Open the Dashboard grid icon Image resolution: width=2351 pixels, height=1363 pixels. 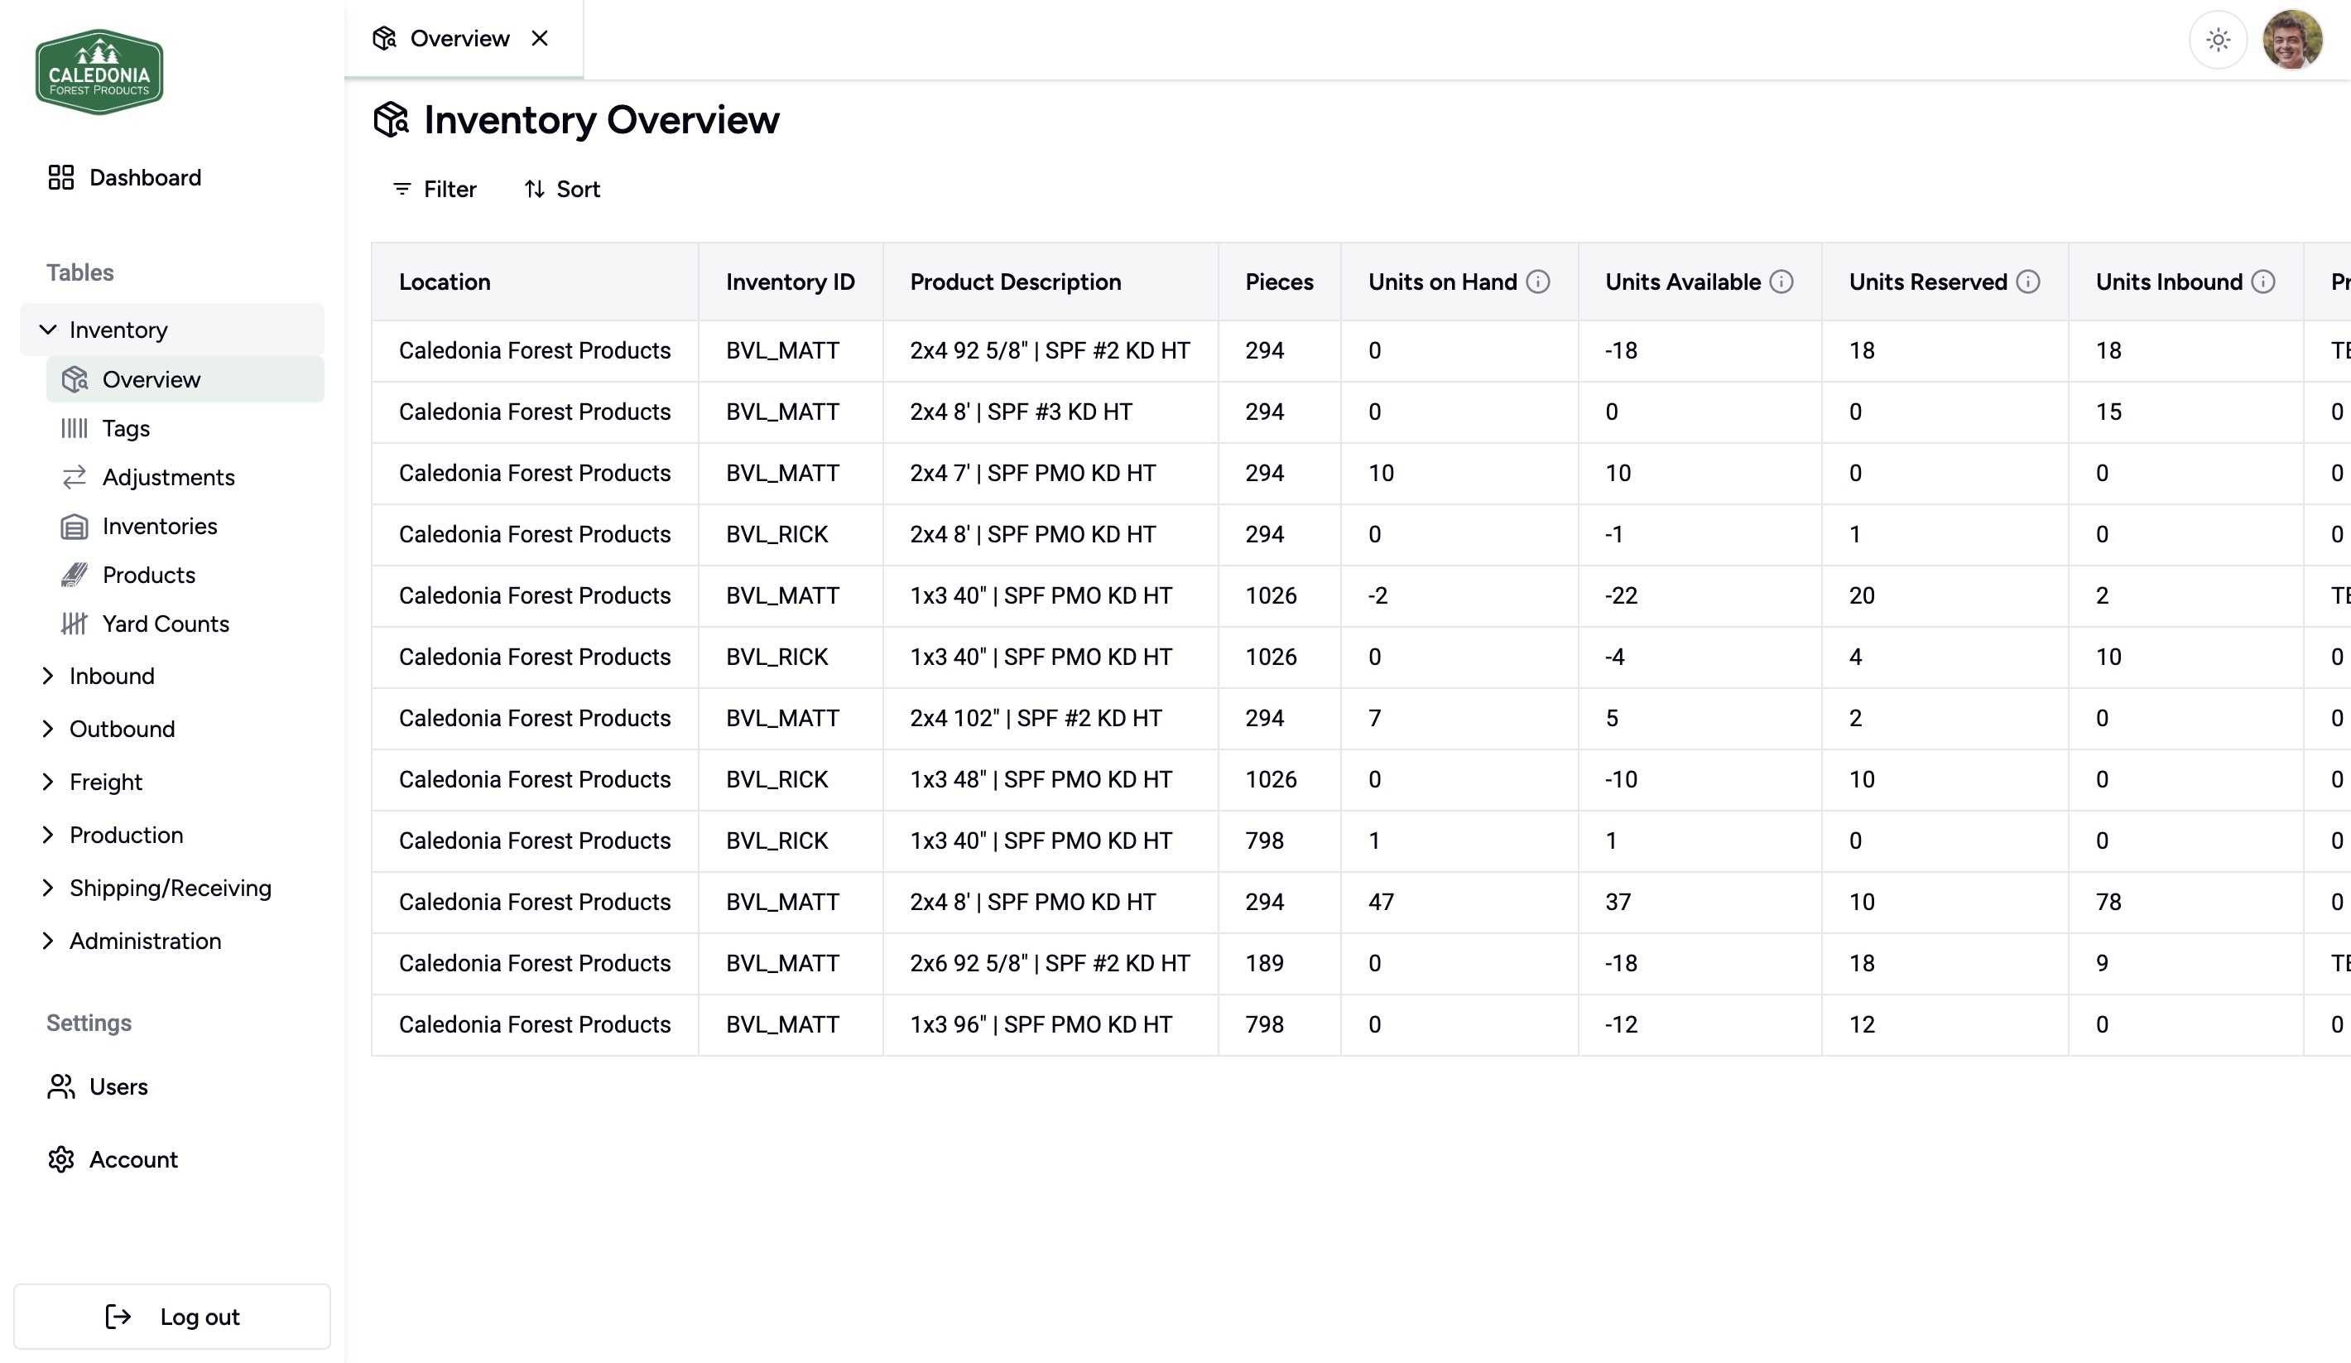(x=60, y=177)
